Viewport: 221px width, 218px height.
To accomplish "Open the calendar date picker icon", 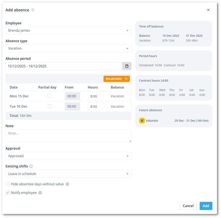I will pos(127,66).
